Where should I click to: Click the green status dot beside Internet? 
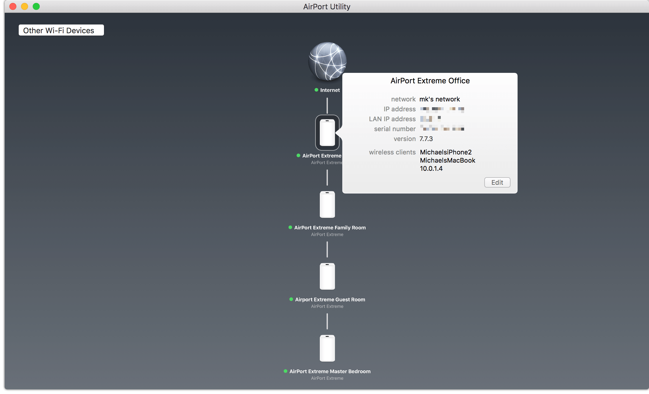click(x=316, y=90)
